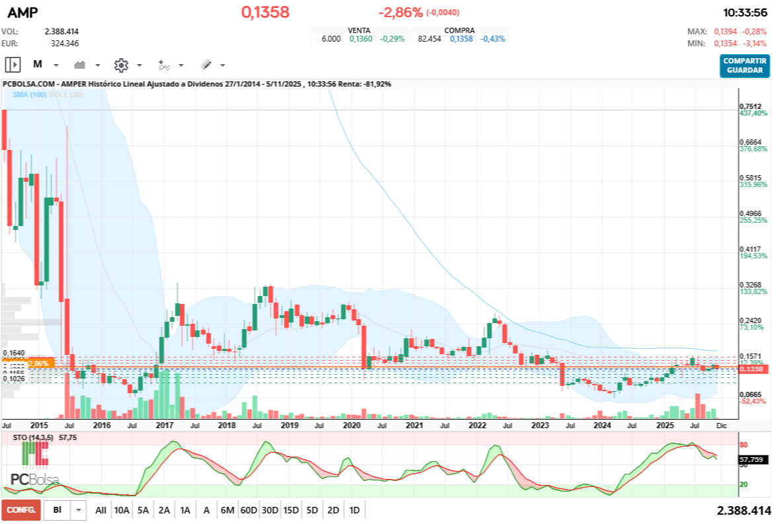Expand the drawing tools dropdown arrow

point(223,65)
